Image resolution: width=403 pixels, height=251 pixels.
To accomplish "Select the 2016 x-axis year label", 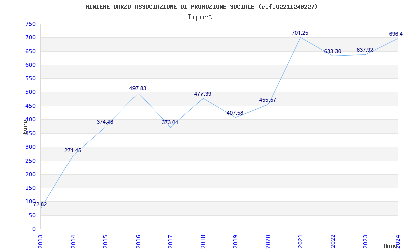I will pos(138,241).
